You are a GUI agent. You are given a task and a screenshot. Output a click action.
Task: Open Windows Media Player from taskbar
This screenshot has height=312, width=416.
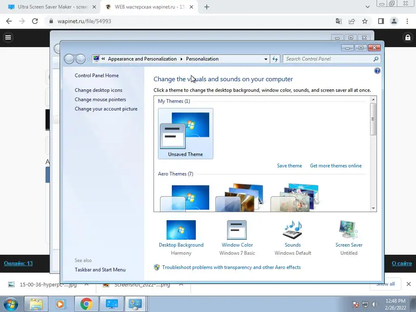click(x=60, y=304)
